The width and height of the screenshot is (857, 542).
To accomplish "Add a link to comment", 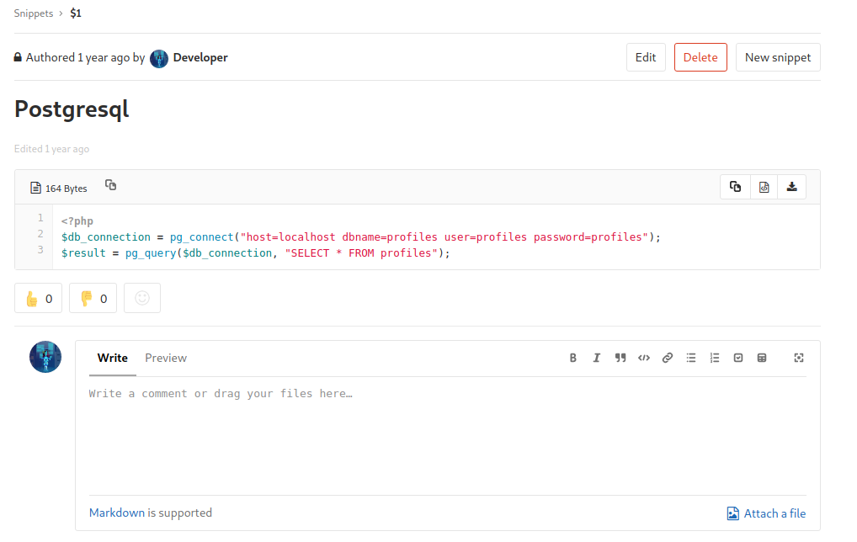I will coord(668,358).
